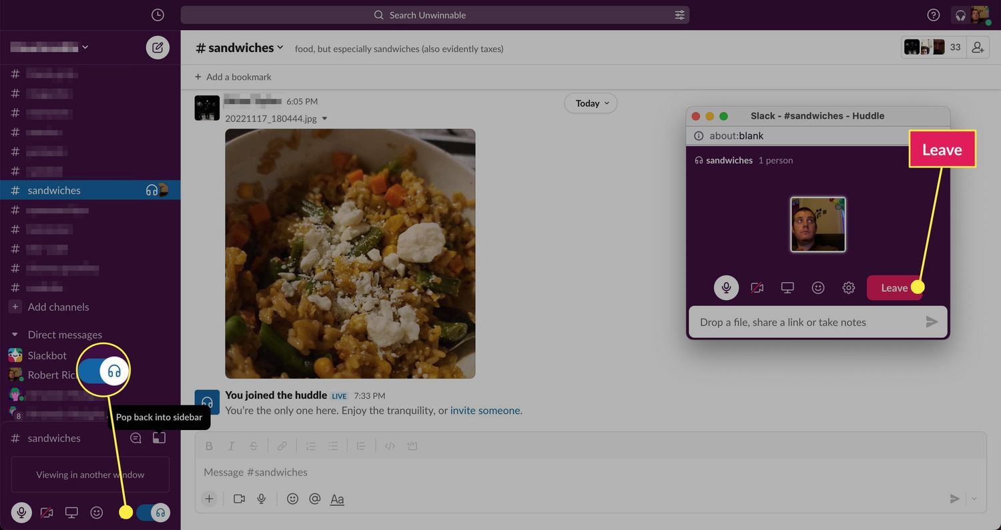Open the user profile avatar in top bar

tap(980, 15)
